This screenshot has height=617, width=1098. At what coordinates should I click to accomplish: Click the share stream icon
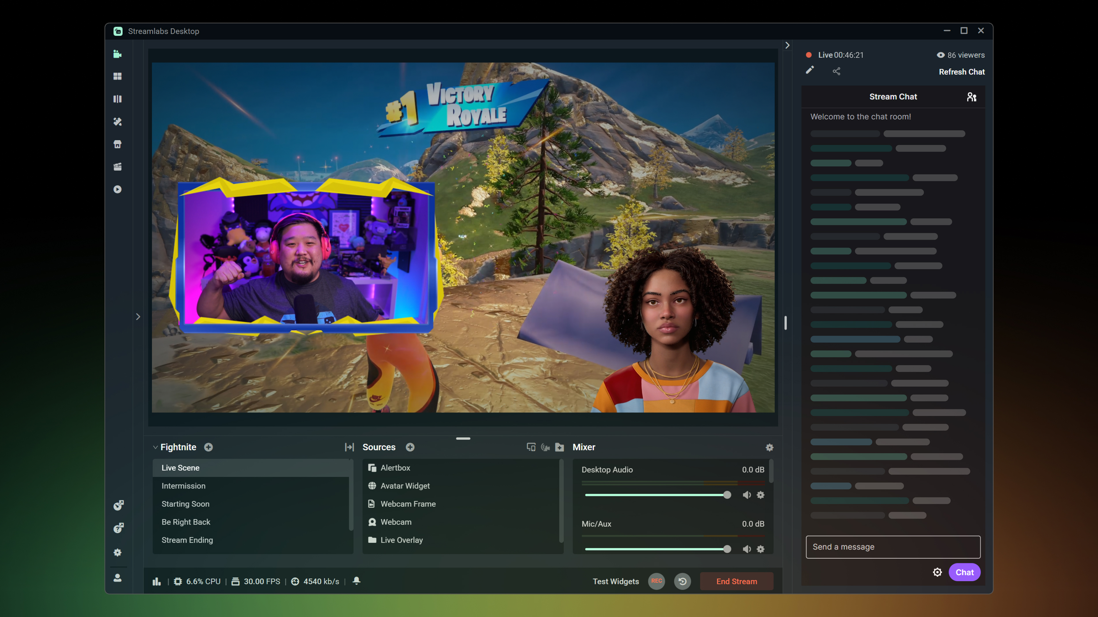[x=836, y=71]
